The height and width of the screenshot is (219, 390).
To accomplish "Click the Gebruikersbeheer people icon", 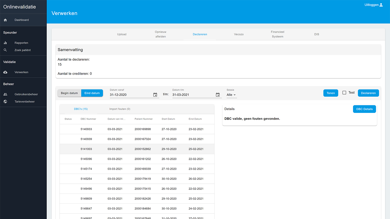I will pos(5,94).
